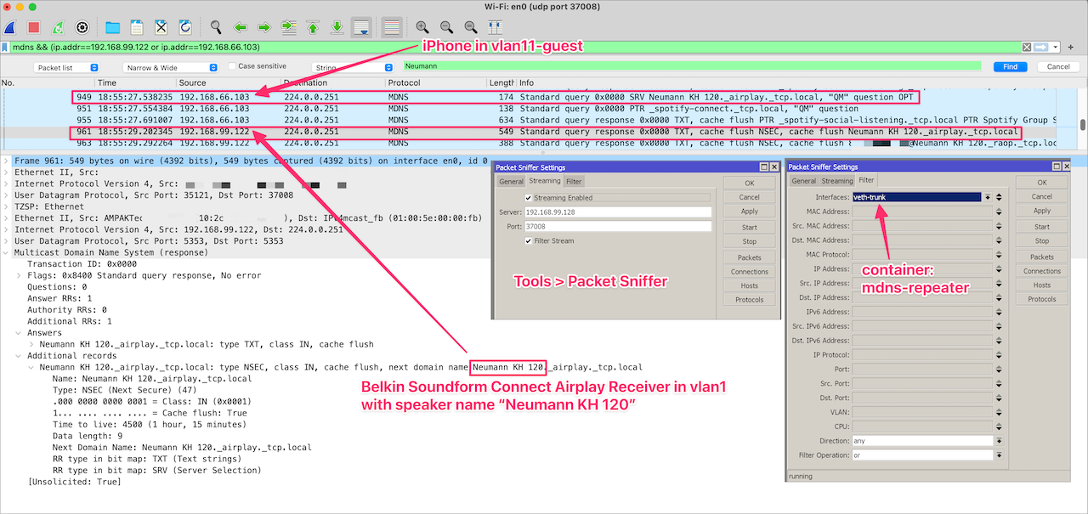Toggle packet colorization rules icon
This screenshot has height=514, width=1088.
click(392, 28)
